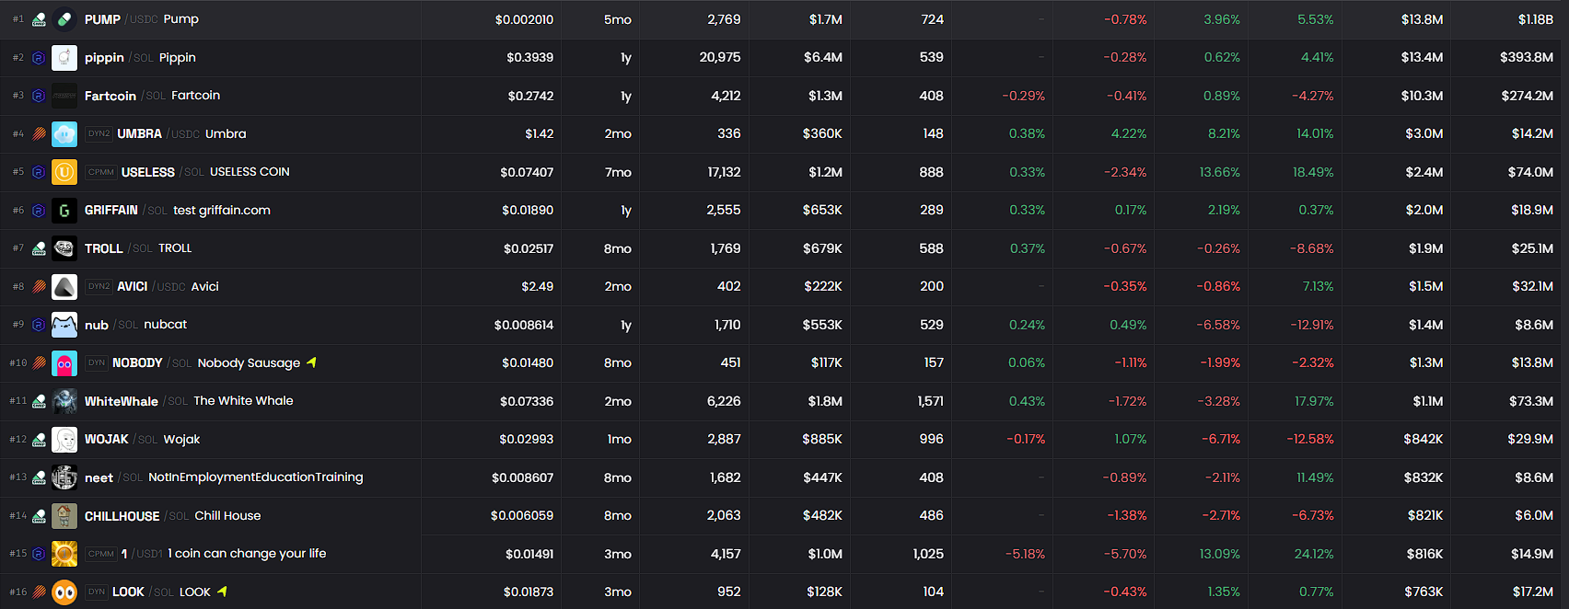This screenshot has height=609, width=1569.
Task: Click the price $0.002010
Action: tap(524, 19)
